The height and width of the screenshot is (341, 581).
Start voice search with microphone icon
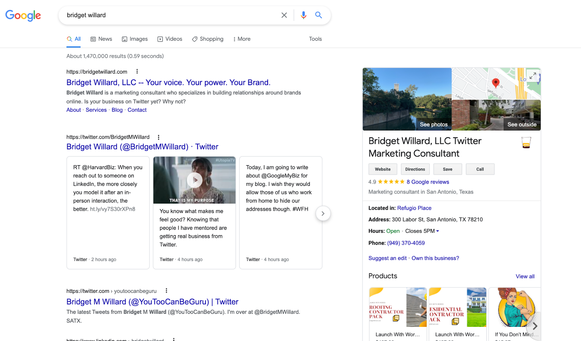pyautogui.click(x=304, y=15)
